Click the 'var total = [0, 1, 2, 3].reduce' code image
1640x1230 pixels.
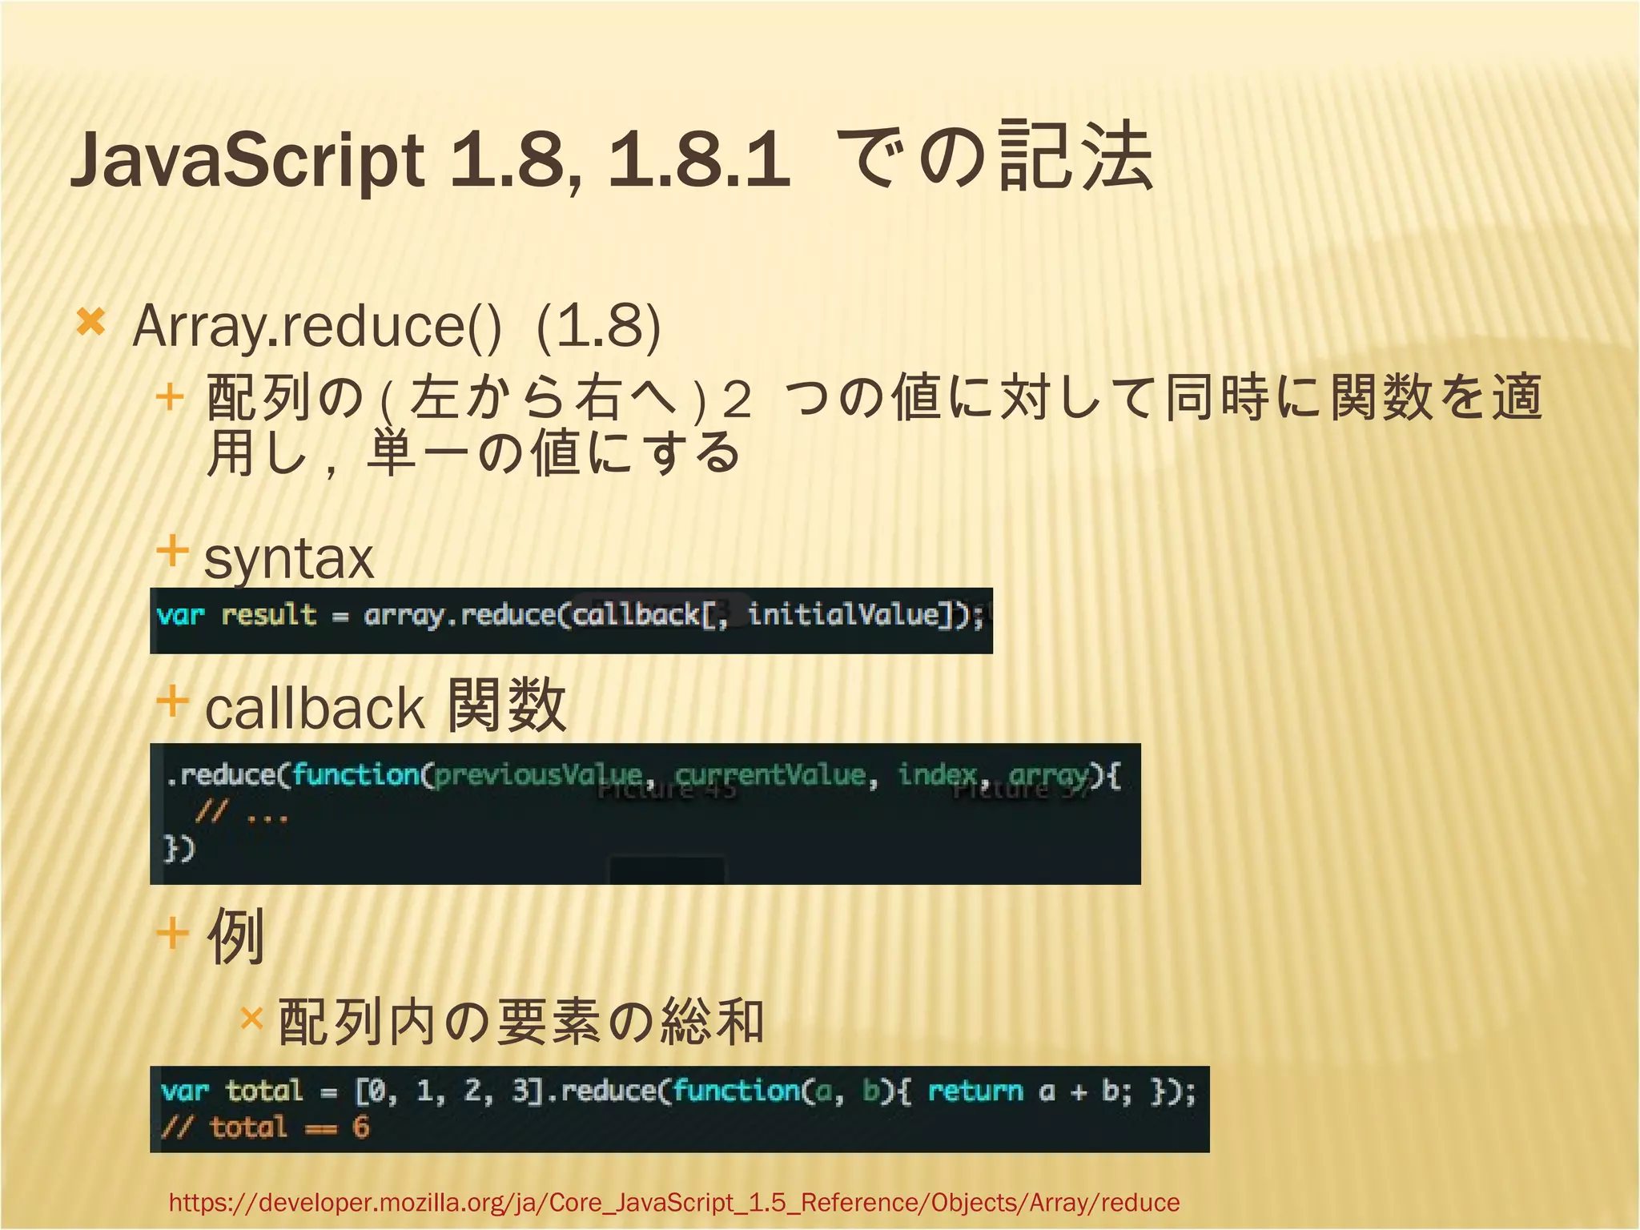679,1109
